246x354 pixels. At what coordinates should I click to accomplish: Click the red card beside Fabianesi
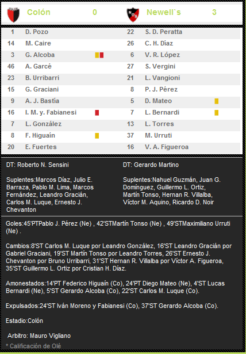coord(97,112)
